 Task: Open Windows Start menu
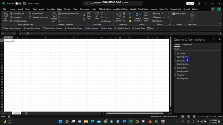(x=60, y=122)
